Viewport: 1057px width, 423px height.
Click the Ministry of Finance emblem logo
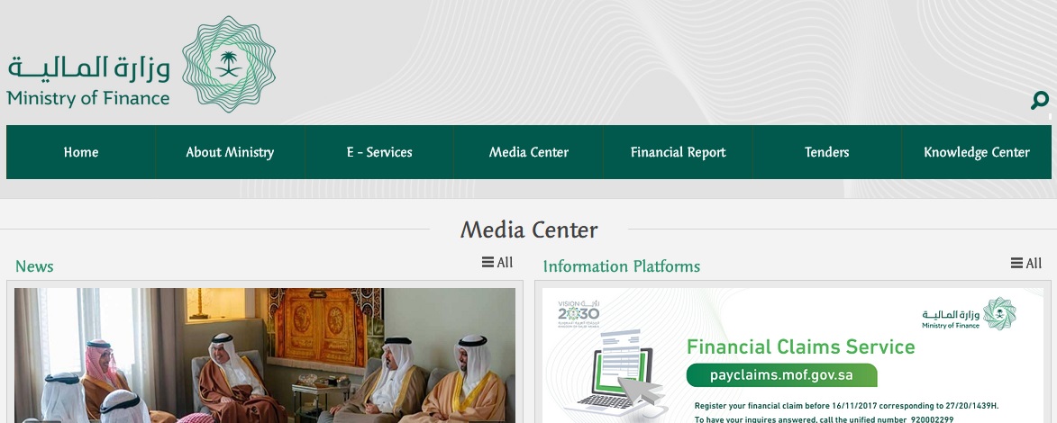[x=229, y=64]
